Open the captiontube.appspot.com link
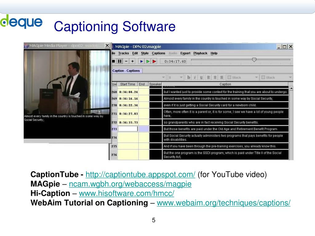 tap(140, 175)
